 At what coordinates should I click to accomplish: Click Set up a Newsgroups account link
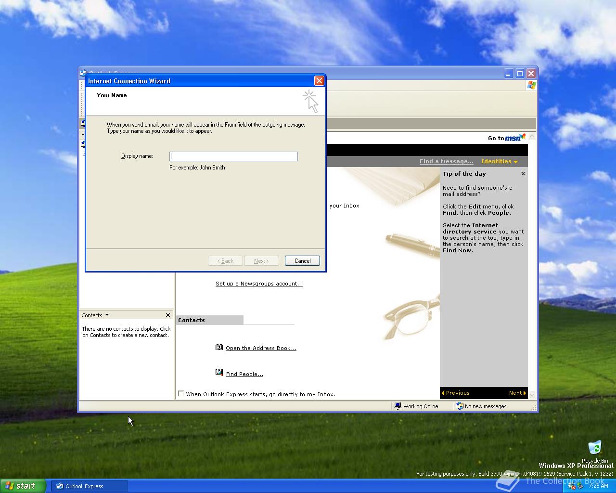[259, 284]
